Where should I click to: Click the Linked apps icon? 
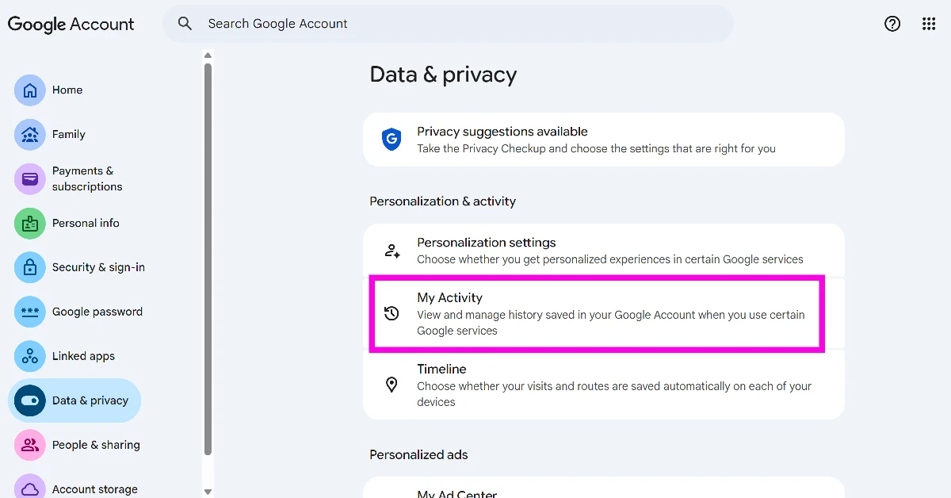pyautogui.click(x=30, y=356)
